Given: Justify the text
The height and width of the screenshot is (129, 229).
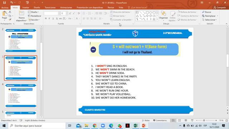Looking at the screenshot, I should click(95, 18).
